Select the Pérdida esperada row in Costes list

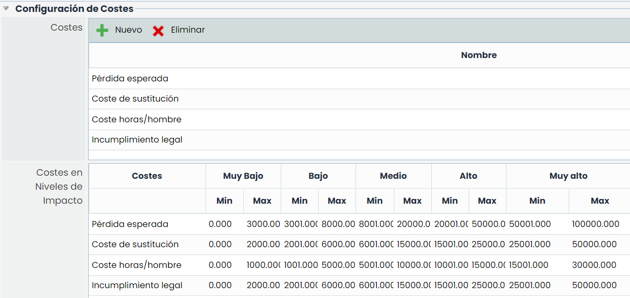[x=130, y=79]
